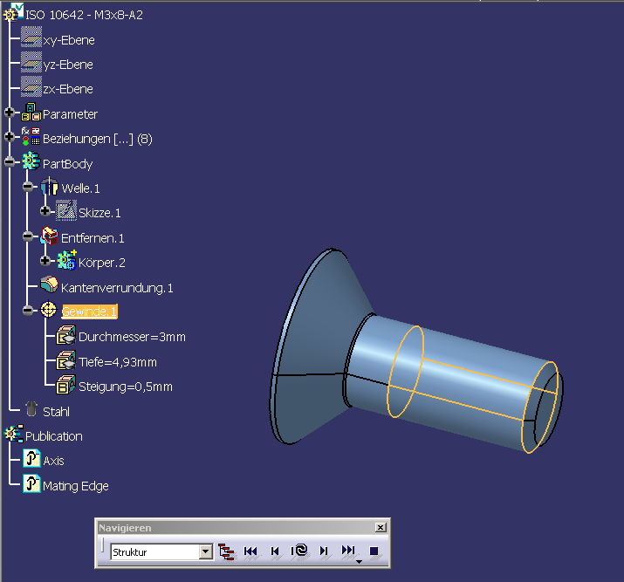The image size is (624, 582).
Task: Click the loop replay control in Navigieren
Action: 299,551
